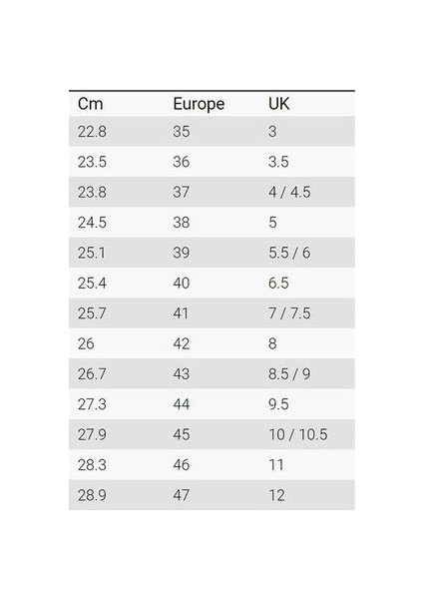Select Europe size 35
The image size is (423, 599).
point(182,132)
